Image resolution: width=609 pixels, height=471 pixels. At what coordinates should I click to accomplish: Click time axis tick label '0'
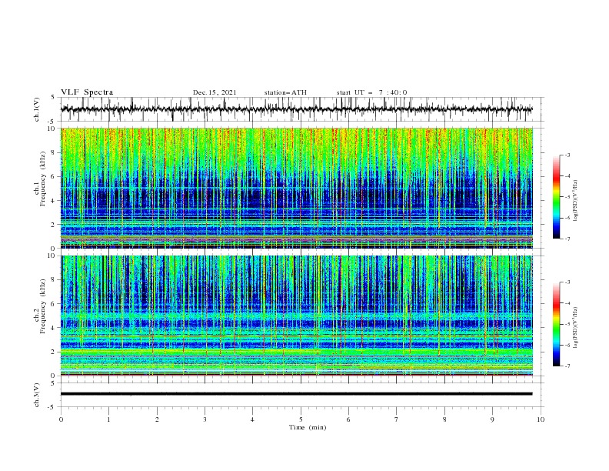click(61, 419)
